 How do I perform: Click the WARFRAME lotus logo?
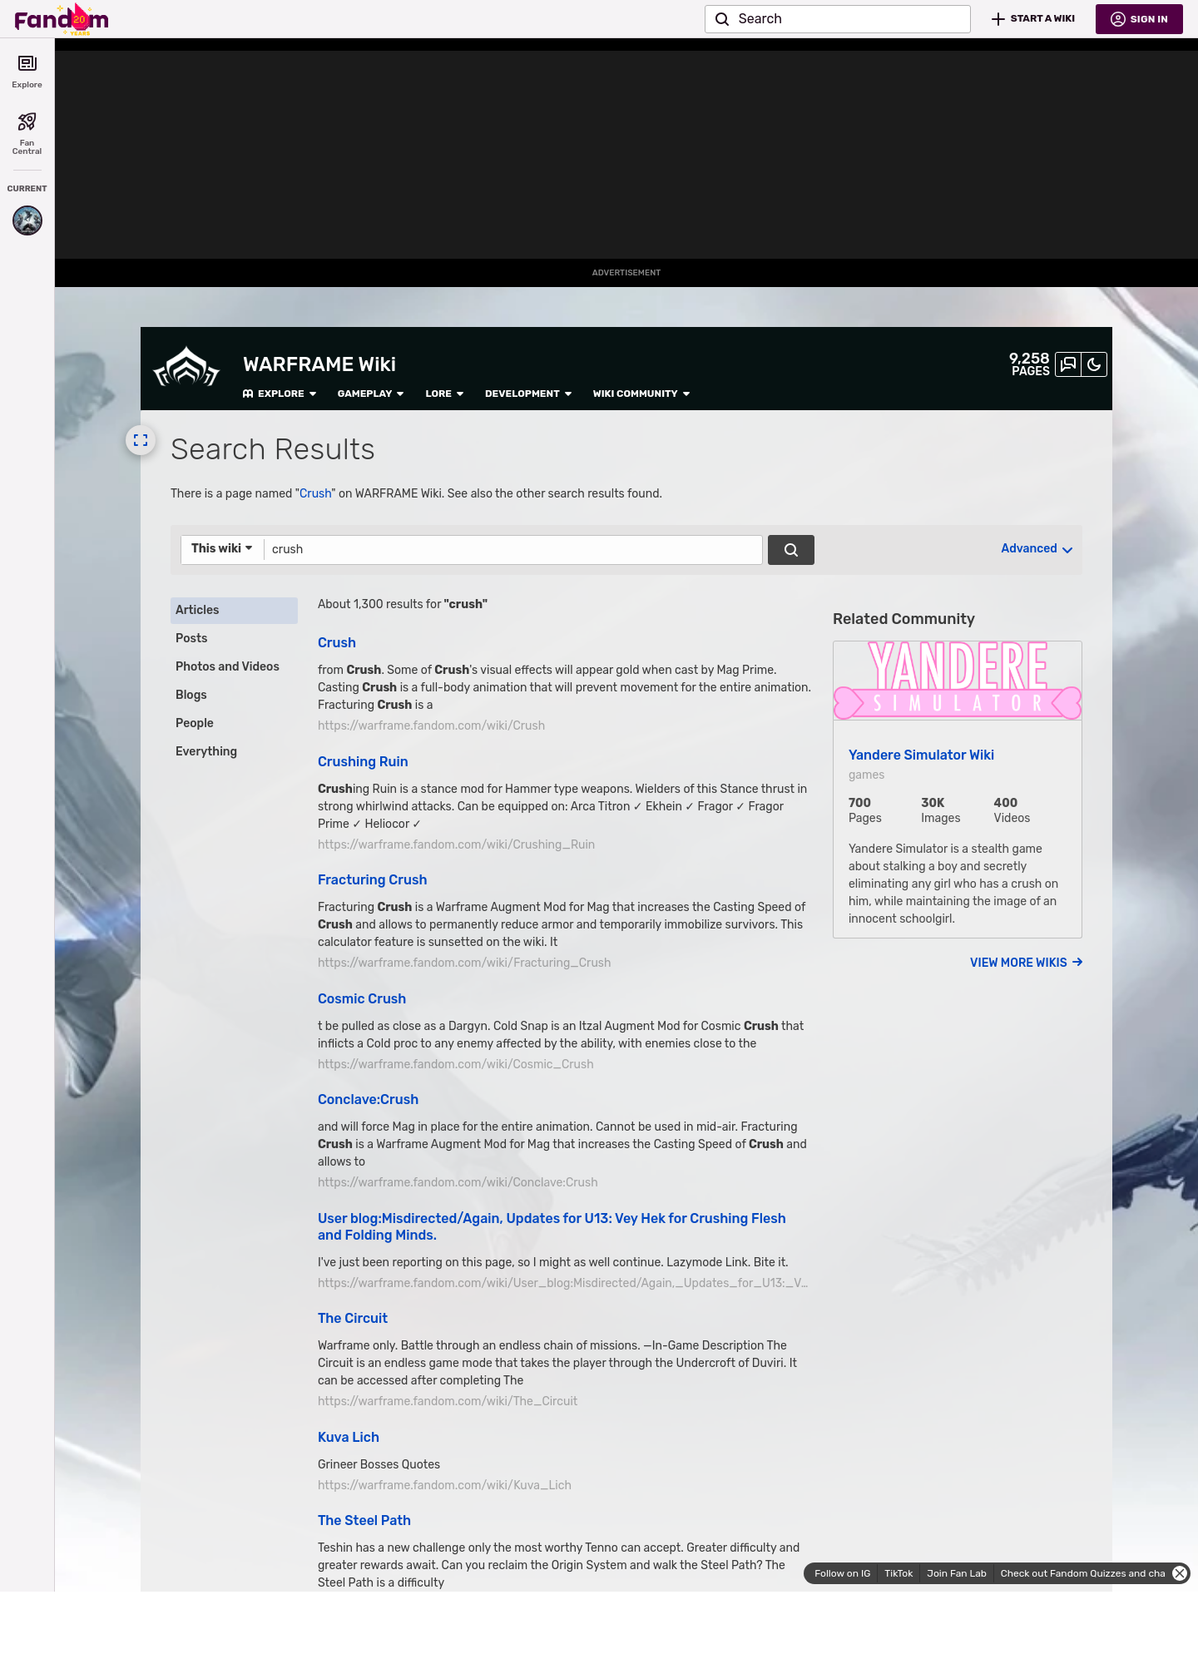[186, 368]
